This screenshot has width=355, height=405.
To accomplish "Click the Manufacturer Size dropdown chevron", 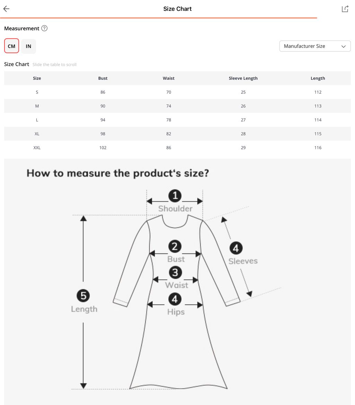I will point(344,46).
